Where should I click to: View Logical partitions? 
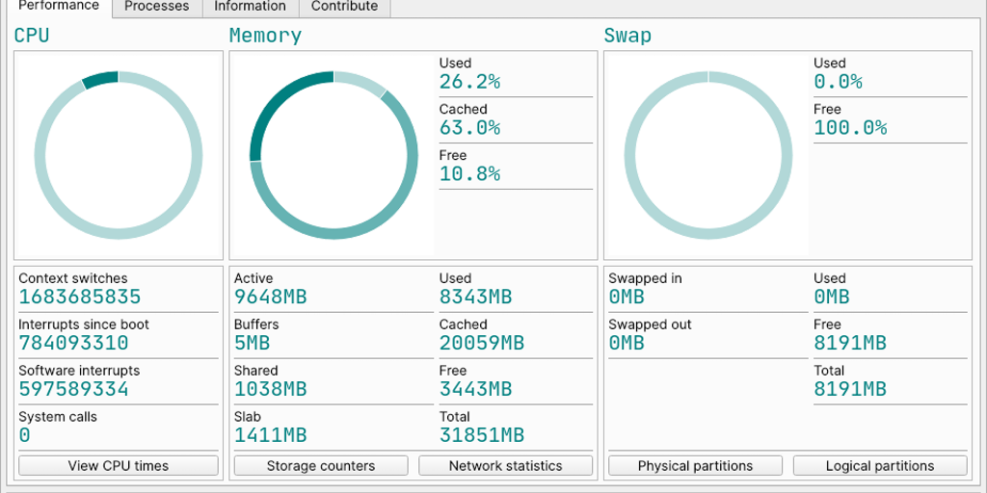(x=879, y=466)
